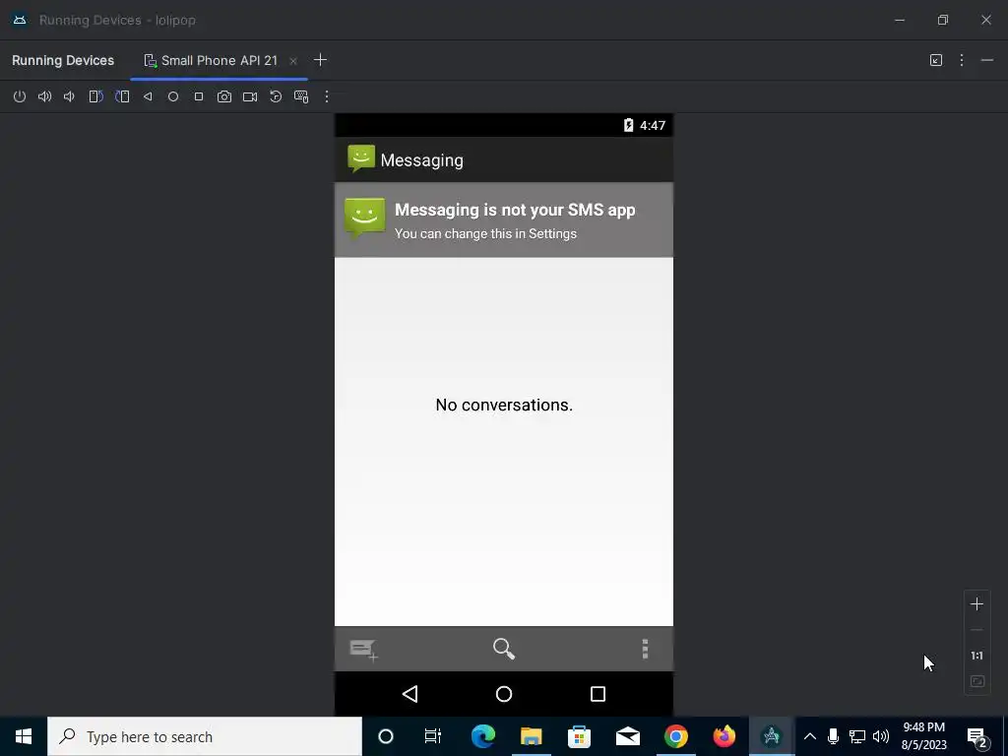Hide the Running Devices panel
The height and width of the screenshot is (756, 1008).
(x=987, y=60)
